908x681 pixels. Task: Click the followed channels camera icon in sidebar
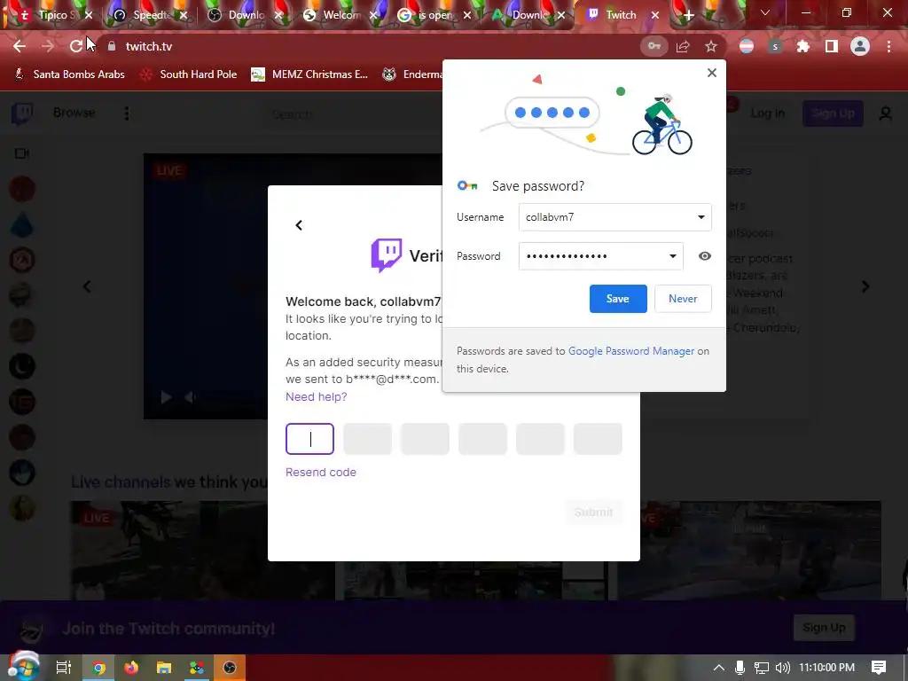(22, 153)
